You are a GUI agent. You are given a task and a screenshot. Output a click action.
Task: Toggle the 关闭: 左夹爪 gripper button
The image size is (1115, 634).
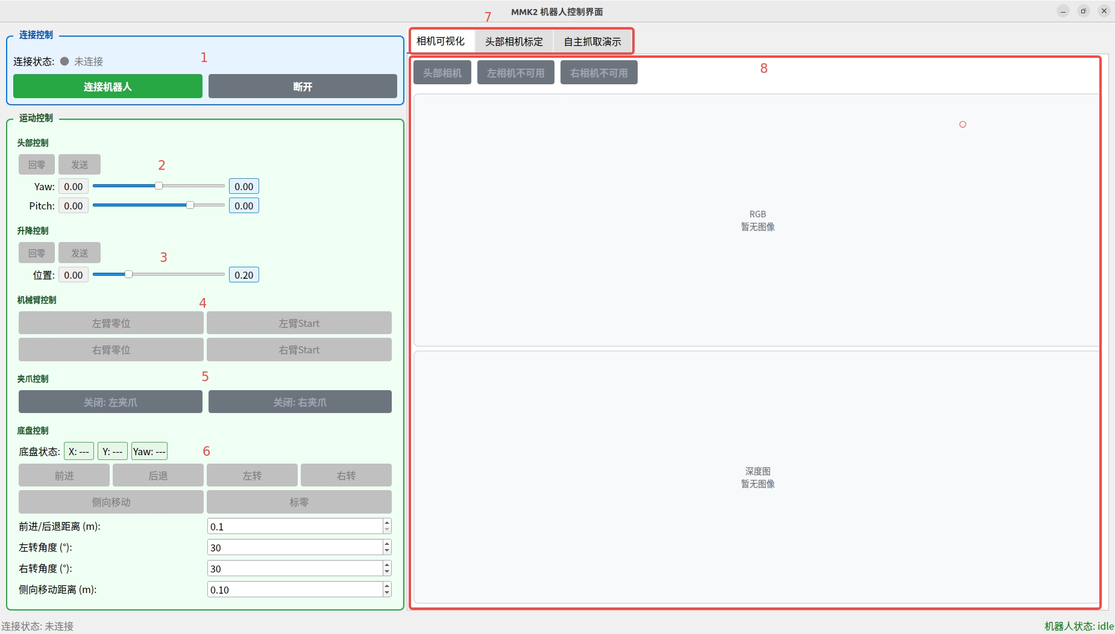[x=110, y=402]
